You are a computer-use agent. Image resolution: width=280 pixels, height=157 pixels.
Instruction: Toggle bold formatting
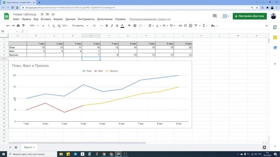pyautogui.click(x=107, y=26)
